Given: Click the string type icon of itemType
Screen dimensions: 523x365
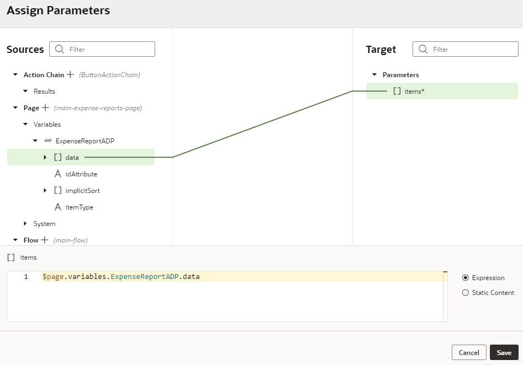Looking at the screenshot, I should pos(57,207).
